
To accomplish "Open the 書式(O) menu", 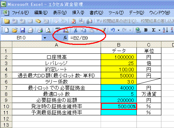I will pyautogui.click(x=96, y=13).
